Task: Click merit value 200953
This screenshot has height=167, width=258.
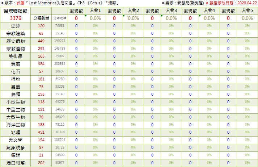Action: (x=60, y=64)
